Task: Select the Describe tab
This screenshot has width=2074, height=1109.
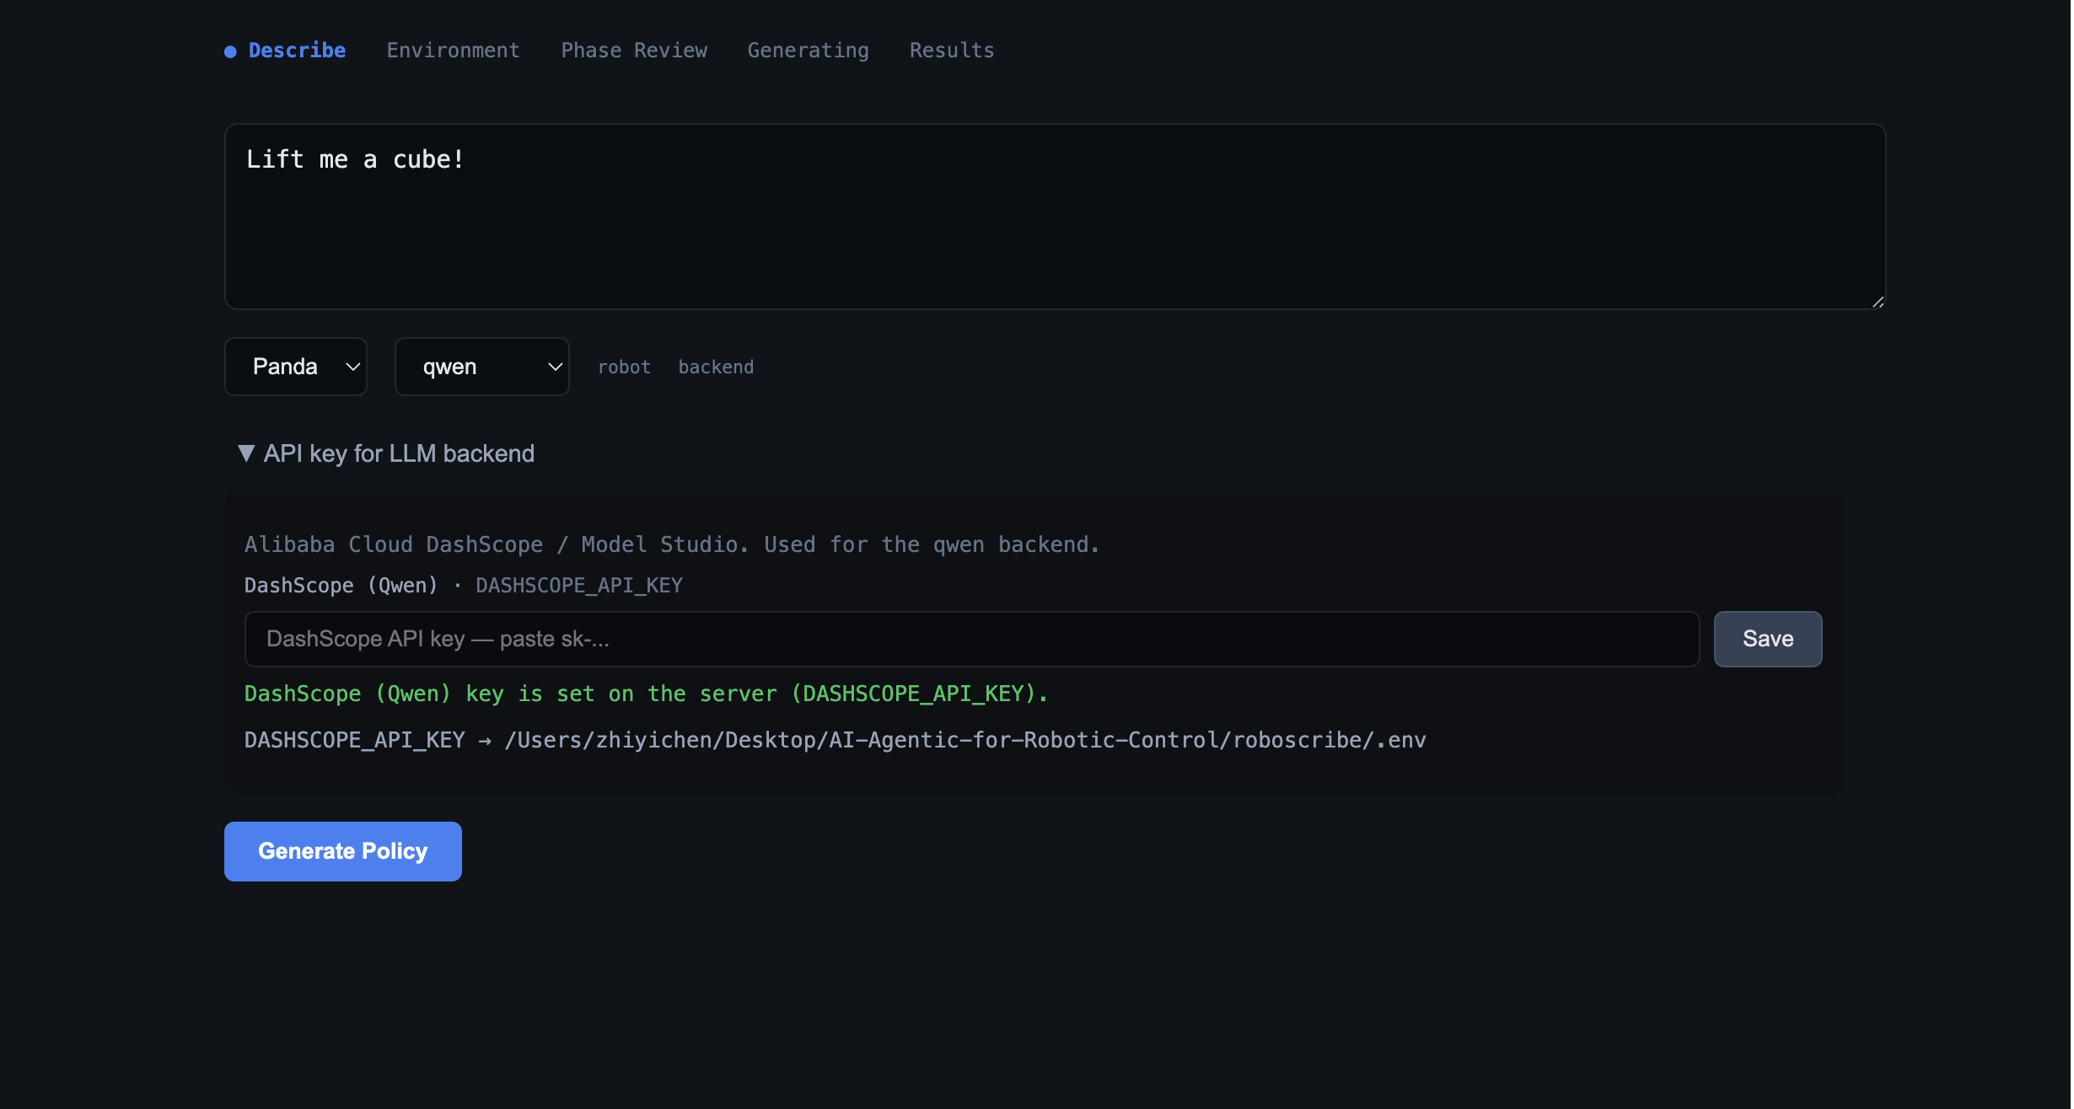Action: pos(297,51)
